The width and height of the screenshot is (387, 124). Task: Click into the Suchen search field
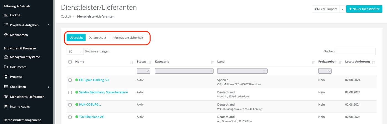tap(355, 51)
